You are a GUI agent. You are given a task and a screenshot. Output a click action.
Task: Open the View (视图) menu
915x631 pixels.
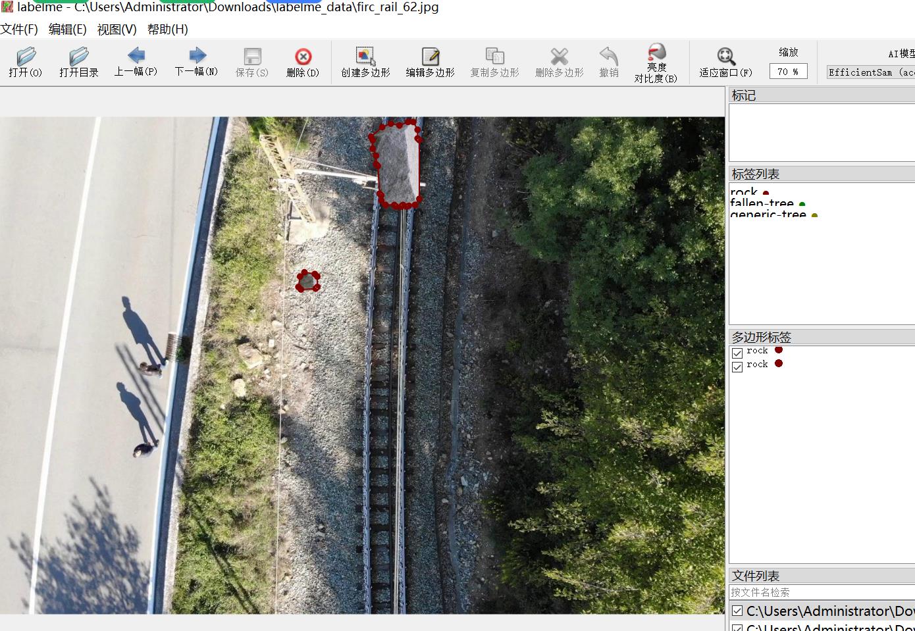117,29
